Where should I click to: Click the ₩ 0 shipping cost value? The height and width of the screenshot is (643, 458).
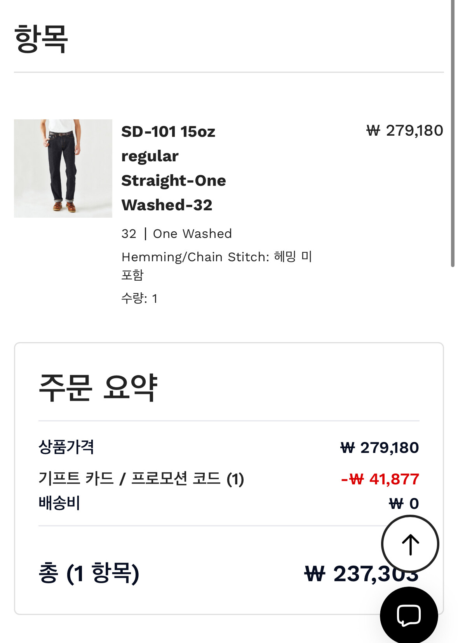tap(404, 504)
